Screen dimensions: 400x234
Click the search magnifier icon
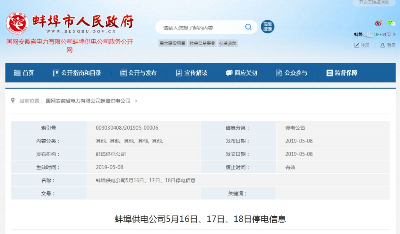(249, 27)
